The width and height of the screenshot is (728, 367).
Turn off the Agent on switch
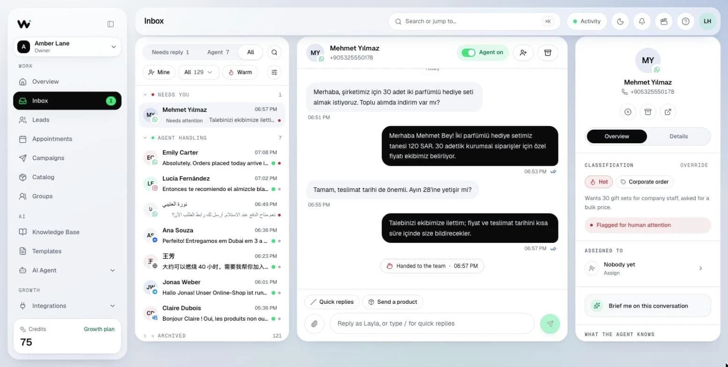(x=468, y=52)
